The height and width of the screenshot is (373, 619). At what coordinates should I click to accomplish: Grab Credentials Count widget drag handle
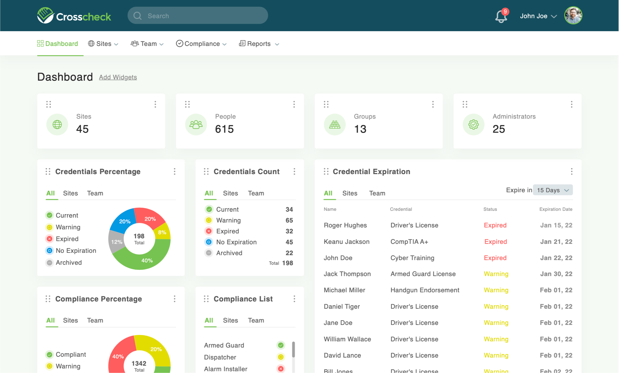pos(206,171)
